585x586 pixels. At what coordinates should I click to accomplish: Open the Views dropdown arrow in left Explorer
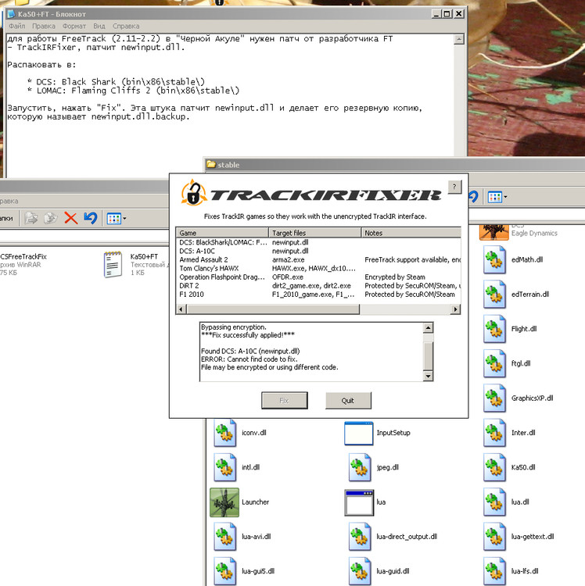[x=124, y=218]
